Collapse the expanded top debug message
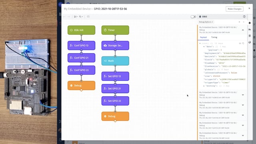Viewport: 256px width, 144px height. 243,30
